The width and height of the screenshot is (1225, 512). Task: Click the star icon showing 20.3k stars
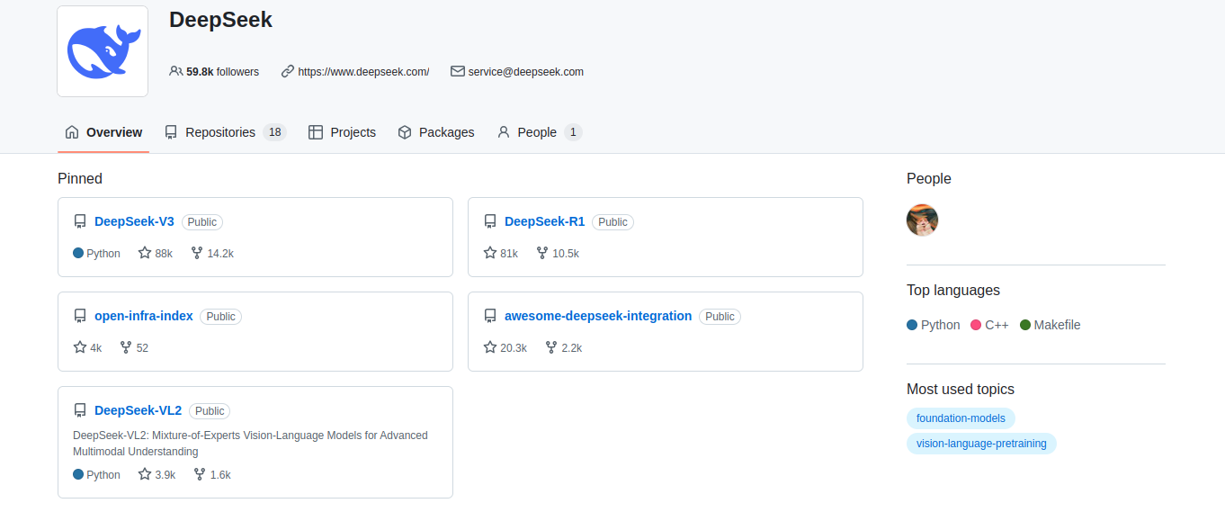click(490, 347)
